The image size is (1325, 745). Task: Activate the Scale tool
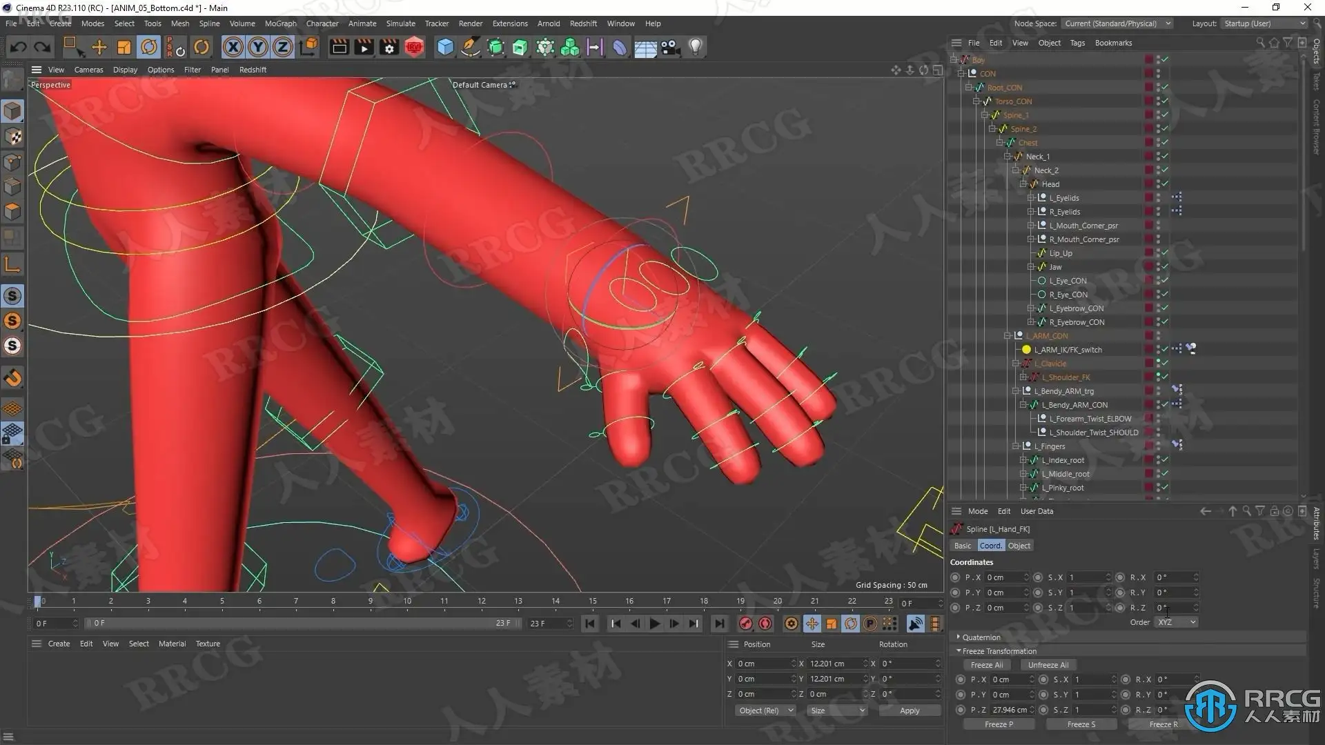click(124, 47)
